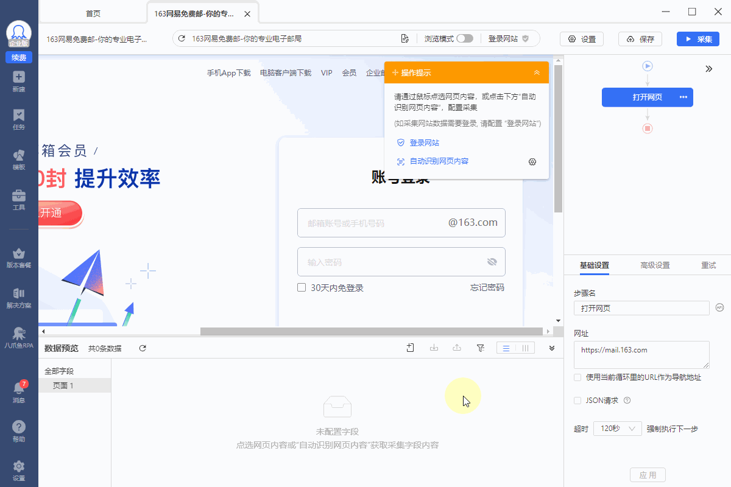Reload the page with the address bar refresh icon

pyautogui.click(x=182, y=39)
